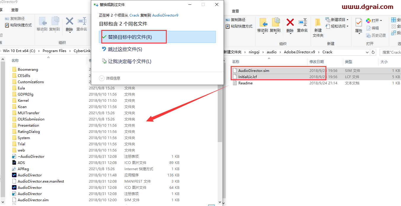The image size is (401, 206).
Task: Select Readme text file in Crack folder
Action: coord(246,83)
